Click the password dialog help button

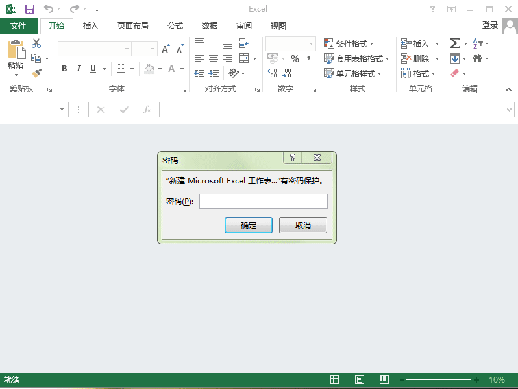tap(293, 158)
